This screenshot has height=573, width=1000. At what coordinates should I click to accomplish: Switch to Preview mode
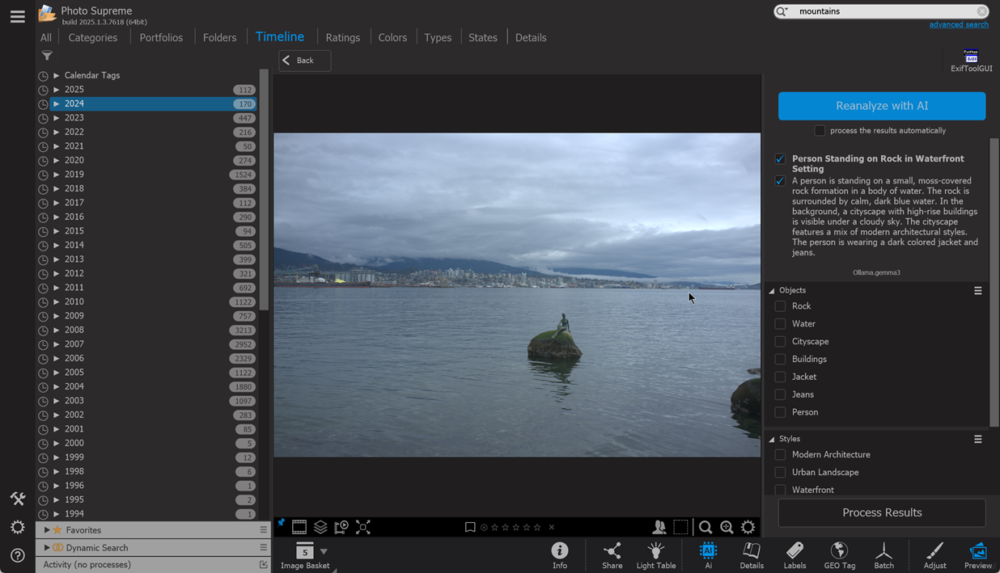(x=977, y=555)
